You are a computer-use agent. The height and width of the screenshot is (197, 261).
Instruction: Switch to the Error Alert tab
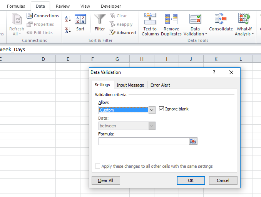point(160,85)
